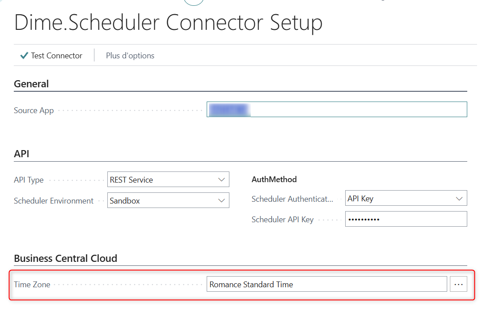Collapse the API section header

(x=22, y=154)
